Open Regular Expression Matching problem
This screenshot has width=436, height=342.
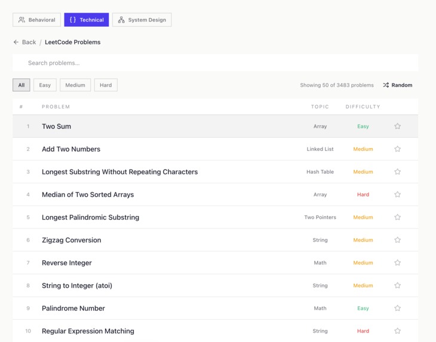(x=88, y=331)
